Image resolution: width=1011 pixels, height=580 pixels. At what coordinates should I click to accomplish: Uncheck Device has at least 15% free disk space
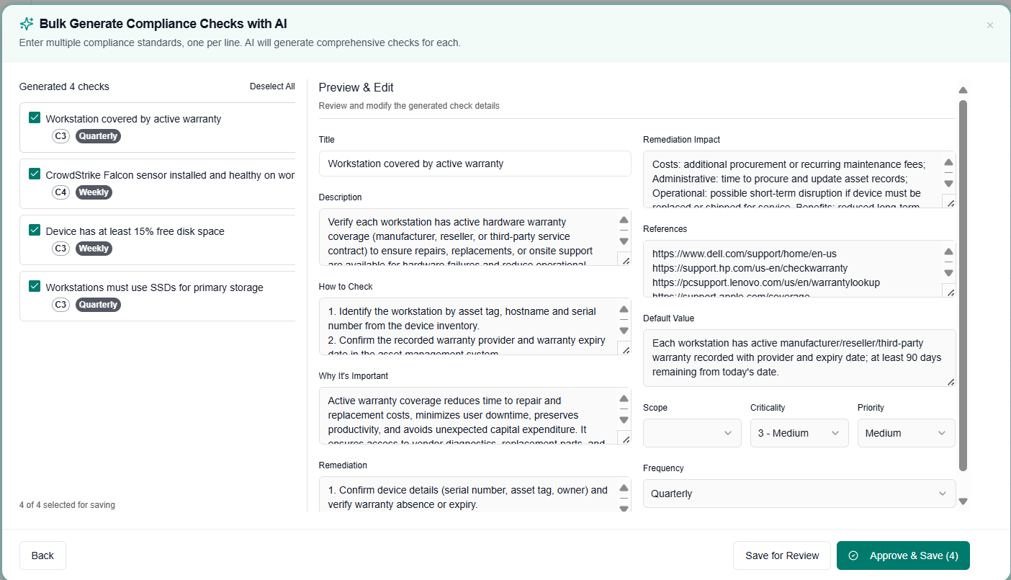pos(34,231)
